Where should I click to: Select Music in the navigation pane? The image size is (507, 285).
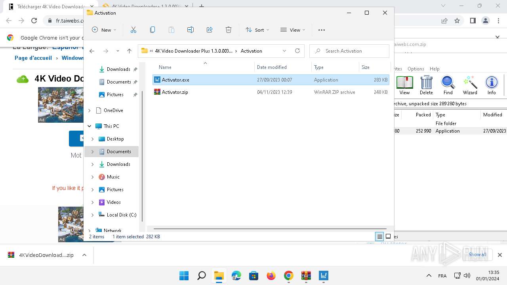tap(113, 177)
